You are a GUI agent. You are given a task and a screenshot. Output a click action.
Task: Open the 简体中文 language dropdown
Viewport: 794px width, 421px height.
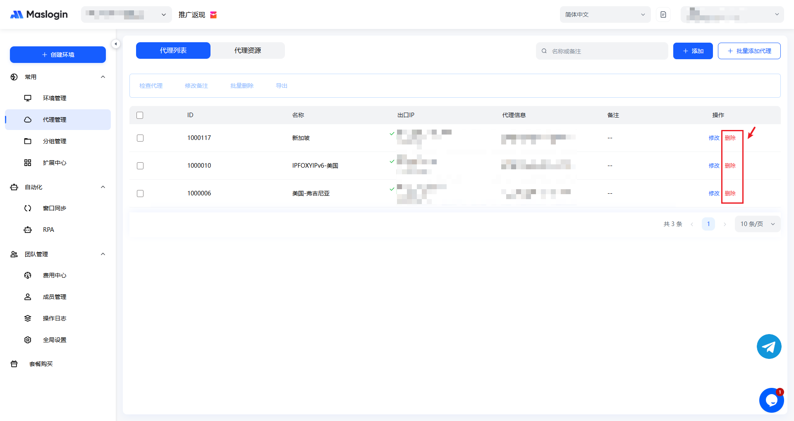pyautogui.click(x=605, y=14)
